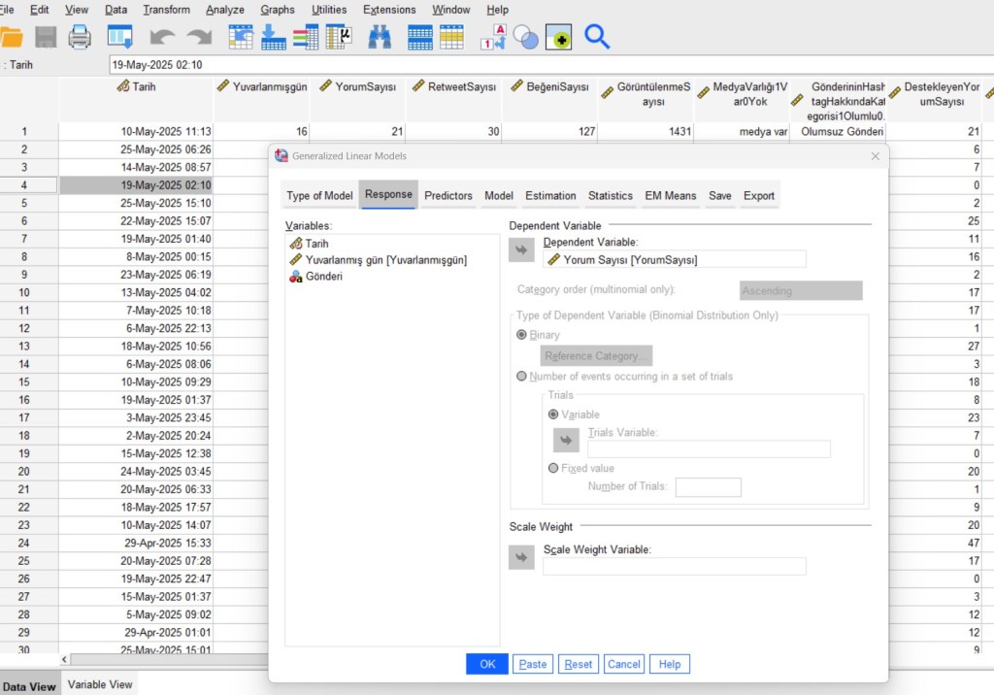Viewport: 994px width, 695px height.
Task: Open the Category order Ascending dropdown
Action: click(793, 290)
